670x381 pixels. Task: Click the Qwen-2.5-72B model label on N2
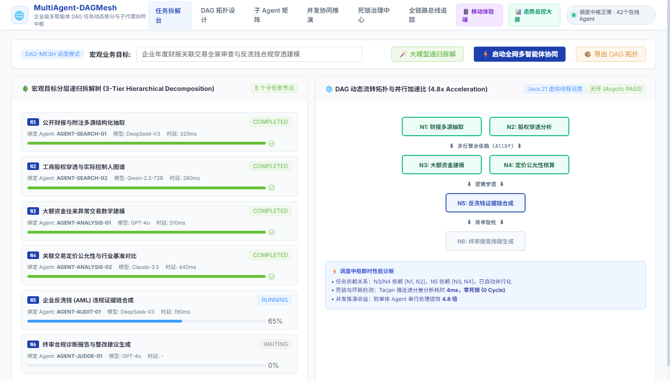(139, 178)
